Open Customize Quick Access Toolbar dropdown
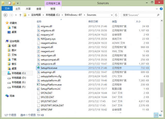Viewport: 165px width, 119px height. pyautogui.click(x=18, y=3)
